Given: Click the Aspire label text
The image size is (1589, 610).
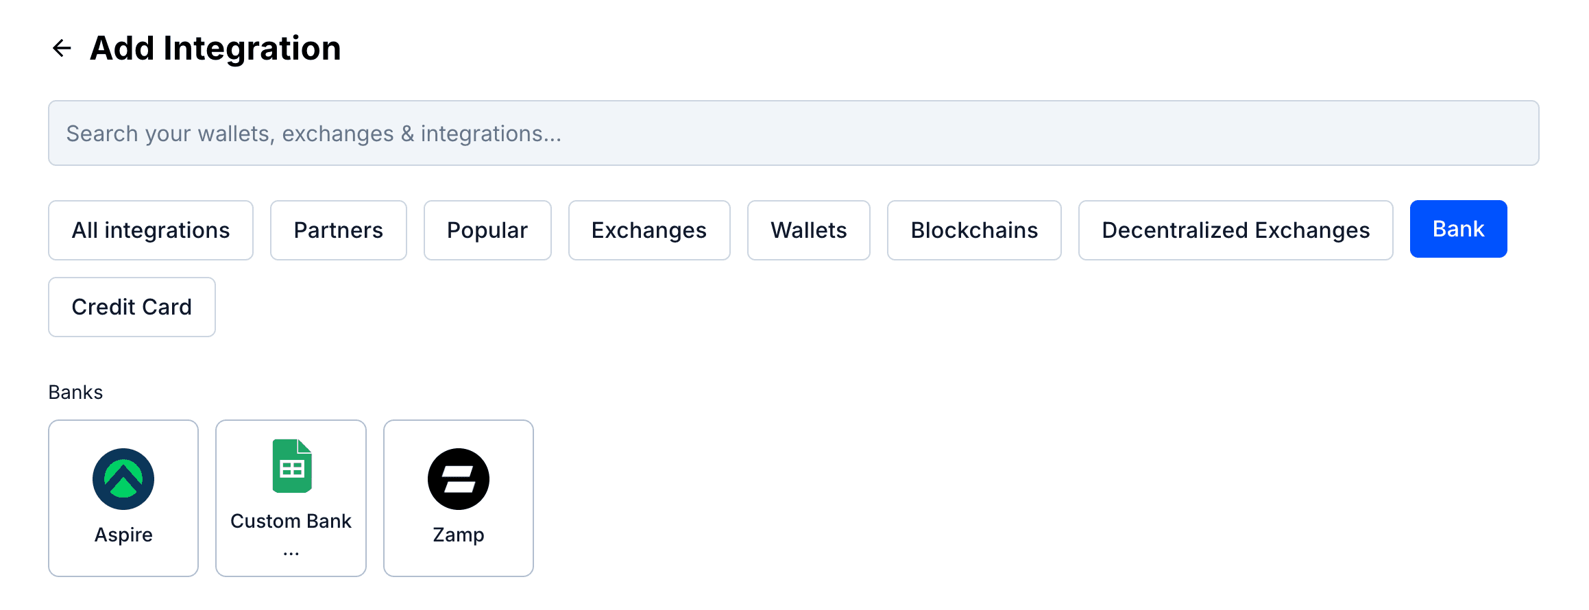Looking at the screenshot, I should tap(123, 535).
